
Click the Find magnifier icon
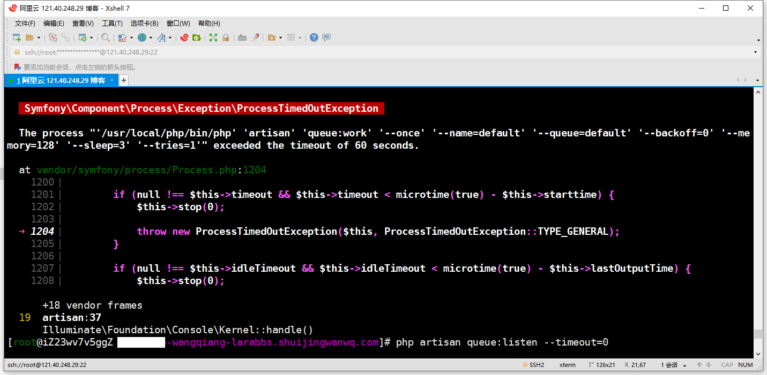(106, 37)
